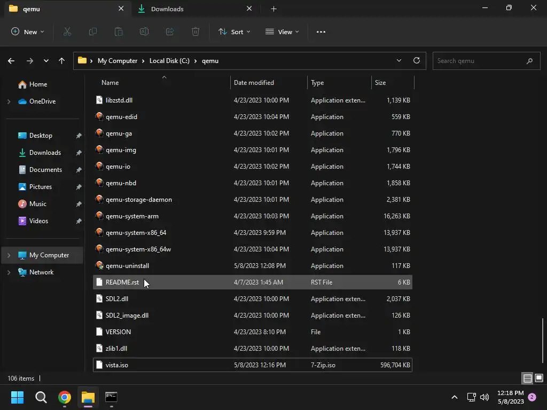Viewport: 547px width, 410px height.
Task: Click the Share toolbar icon
Action: pyautogui.click(x=170, y=31)
